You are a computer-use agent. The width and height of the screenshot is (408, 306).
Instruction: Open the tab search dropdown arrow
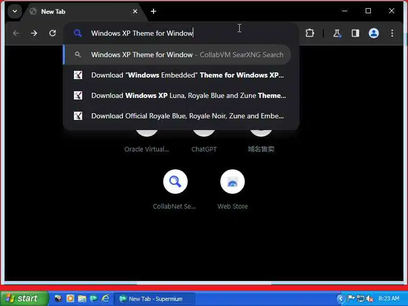tap(15, 11)
